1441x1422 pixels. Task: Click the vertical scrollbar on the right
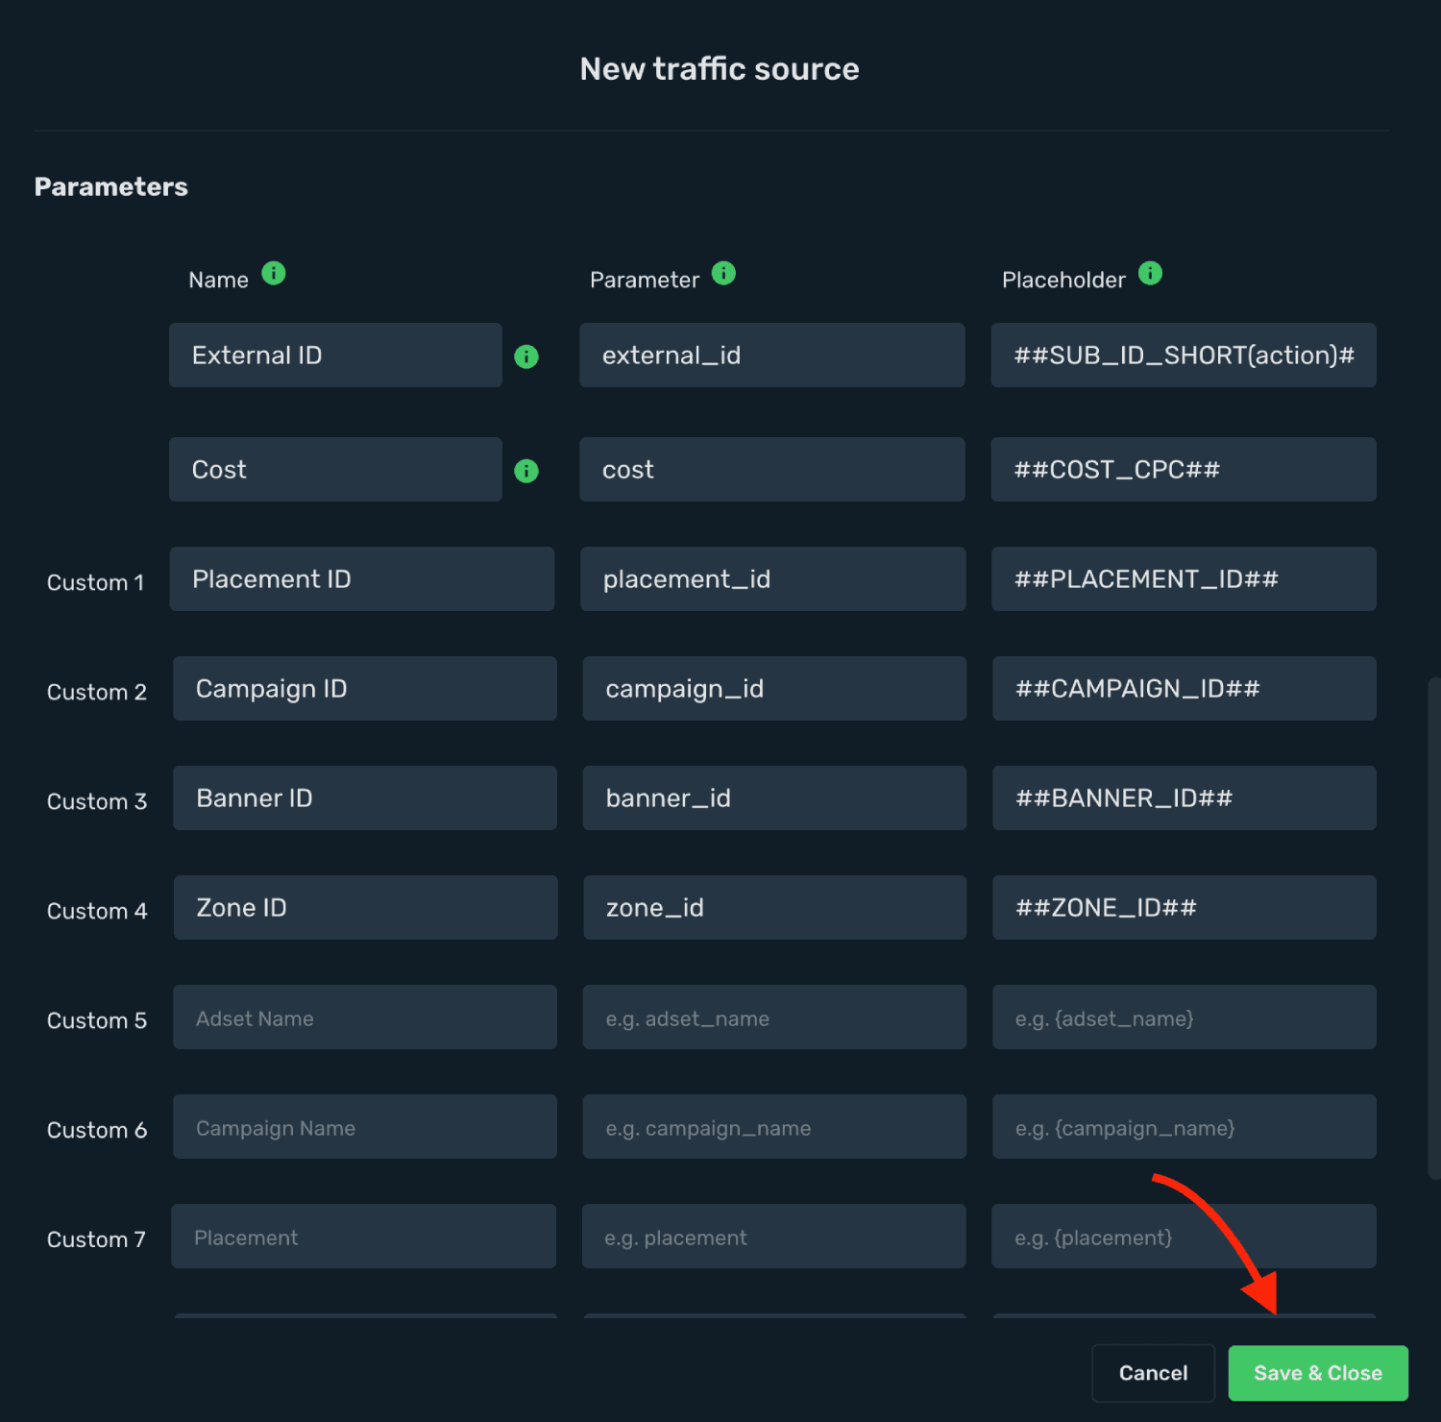1434,928
